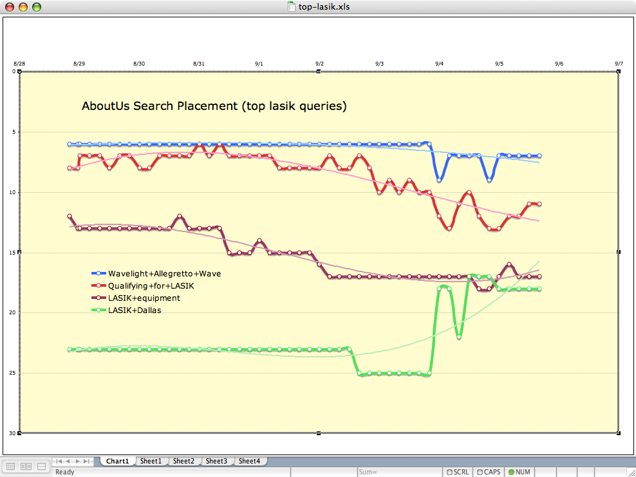
Task: Click the top-lasik.xls document title icon
Action: point(292,7)
